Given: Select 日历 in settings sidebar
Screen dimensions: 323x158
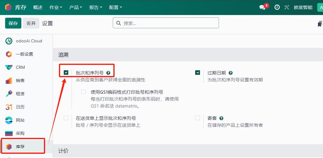Looking at the screenshot, I should point(26,107).
